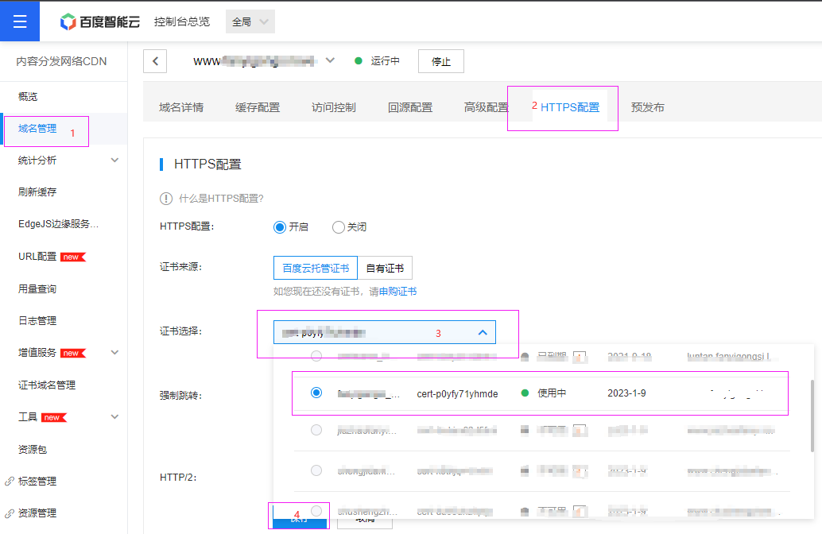Click the help icon beside 什么是HTTPS配置

166,199
